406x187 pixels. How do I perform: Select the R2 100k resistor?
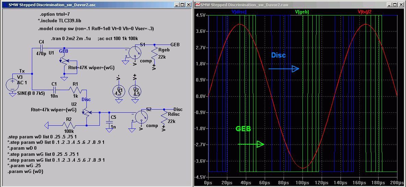(69, 125)
